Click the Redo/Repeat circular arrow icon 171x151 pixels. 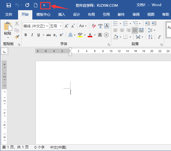pyautogui.click(x=27, y=5)
